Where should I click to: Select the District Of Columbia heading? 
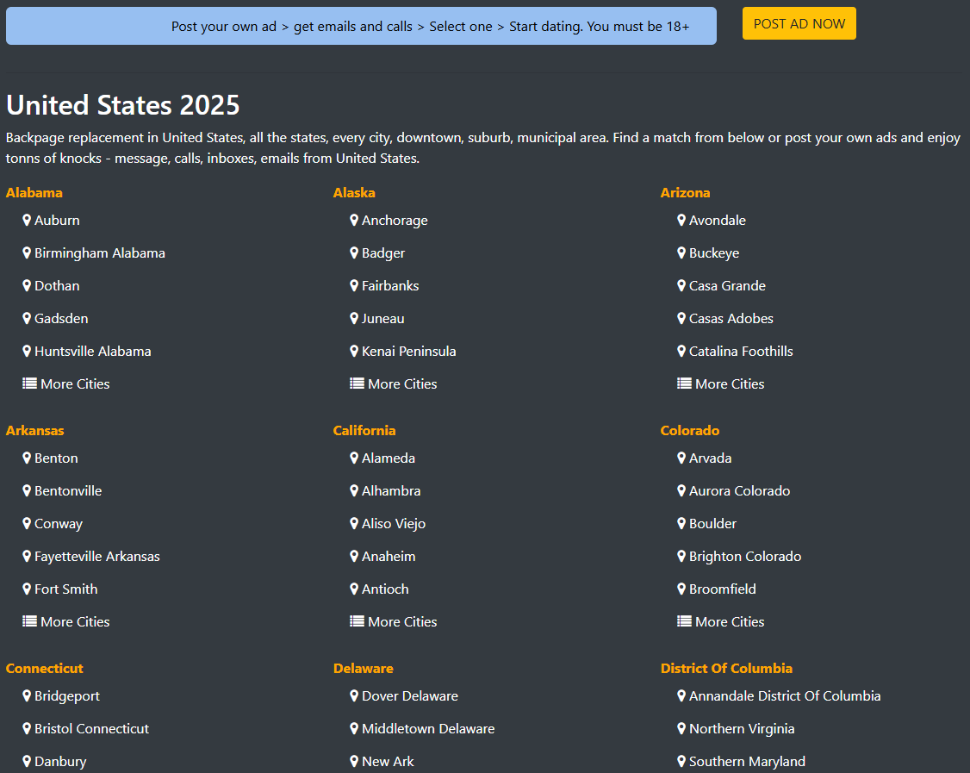coord(726,669)
